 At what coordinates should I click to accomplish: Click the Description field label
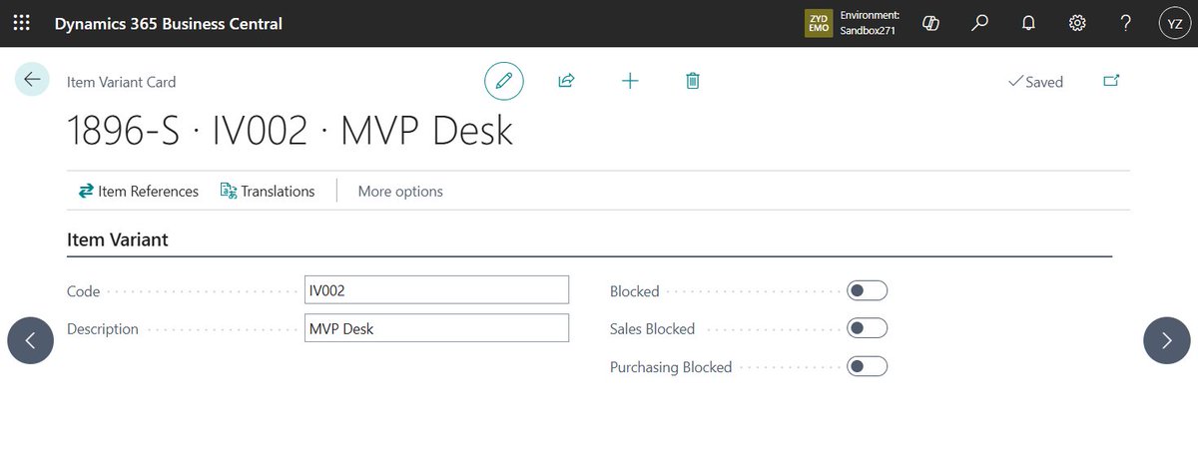click(x=103, y=329)
